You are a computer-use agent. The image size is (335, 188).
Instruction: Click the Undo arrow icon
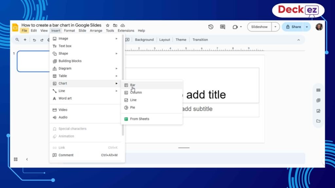point(34,39)
